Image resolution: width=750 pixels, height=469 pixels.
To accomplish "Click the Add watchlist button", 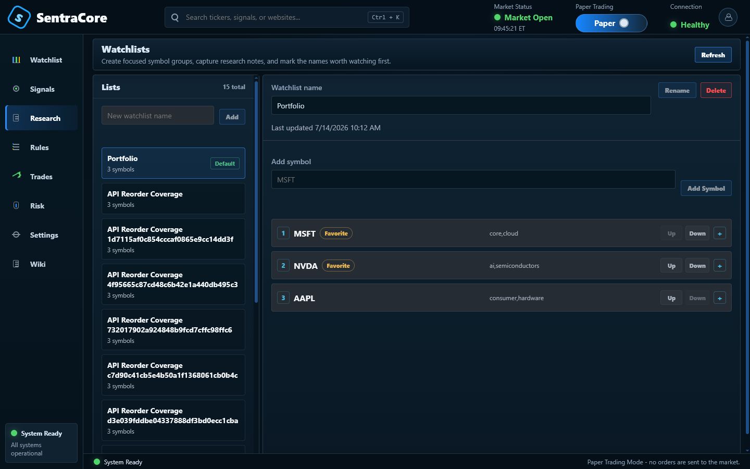I will pos(232,117).
